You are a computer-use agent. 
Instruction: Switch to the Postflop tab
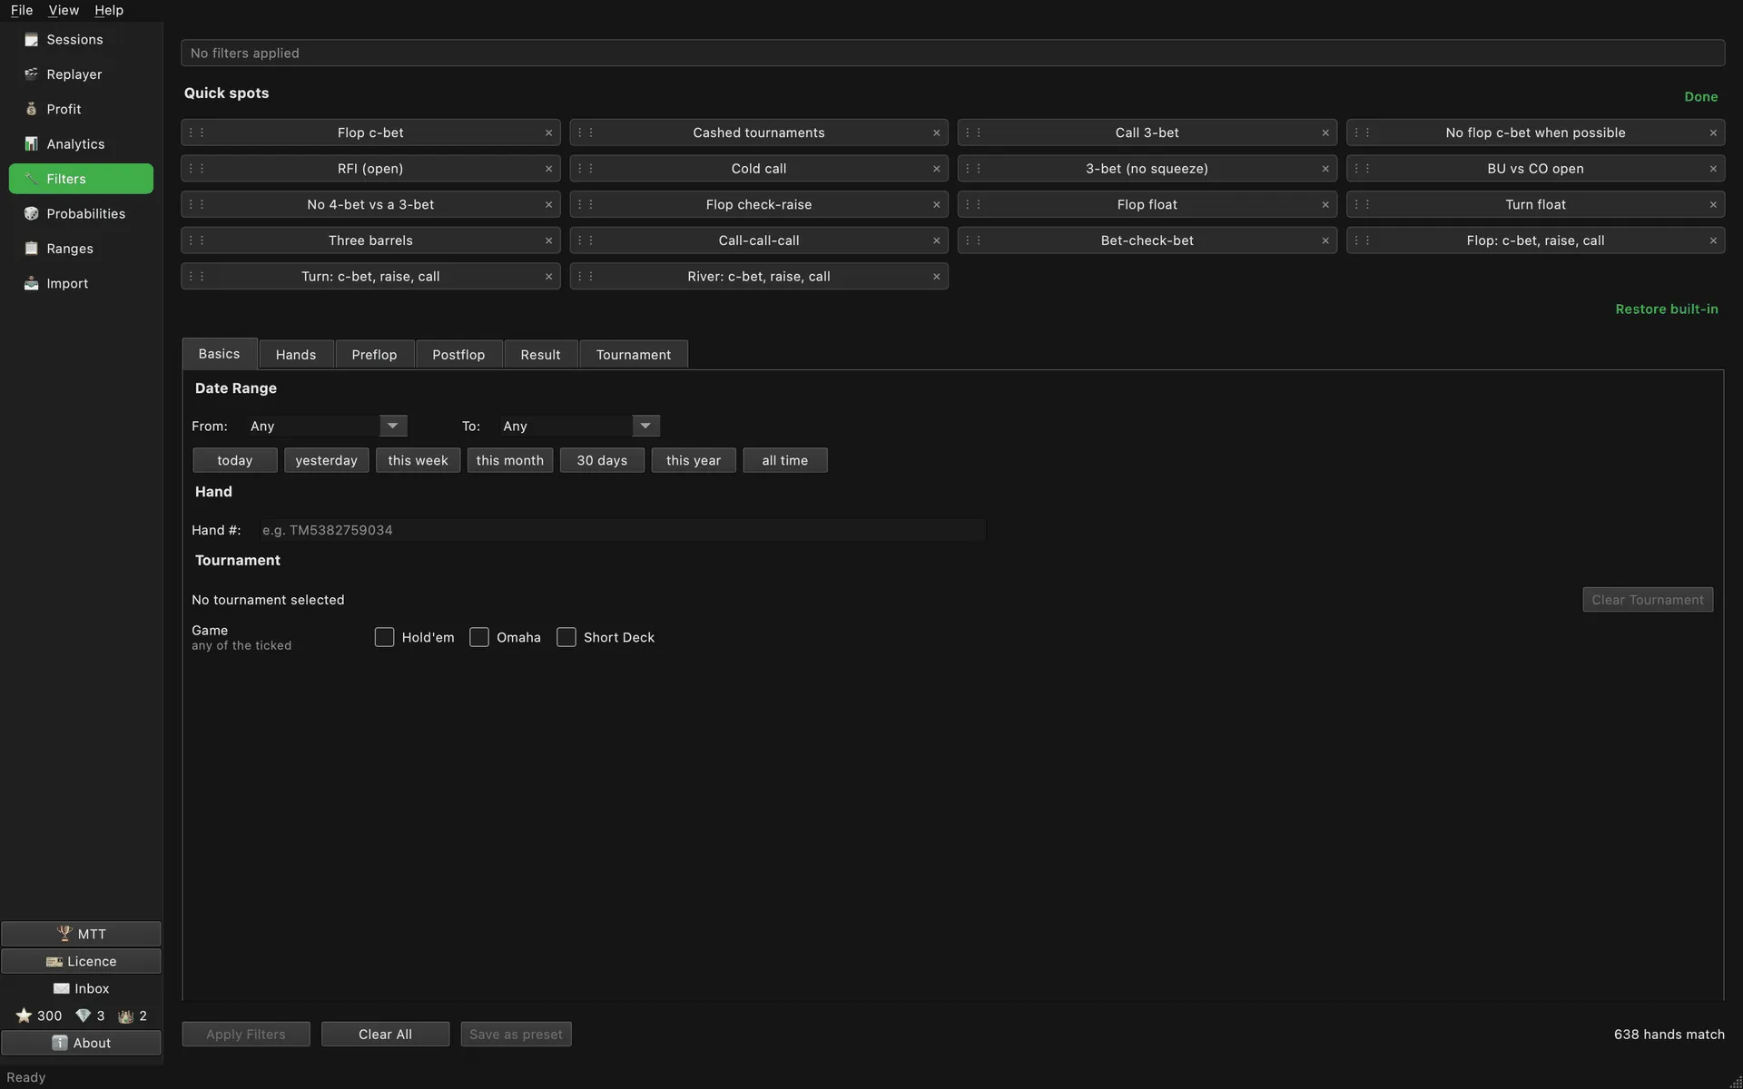point(458,355)
